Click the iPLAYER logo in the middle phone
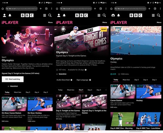Viewport: 163px width, 133px height. pyautogui.click(x=64, y=22)
